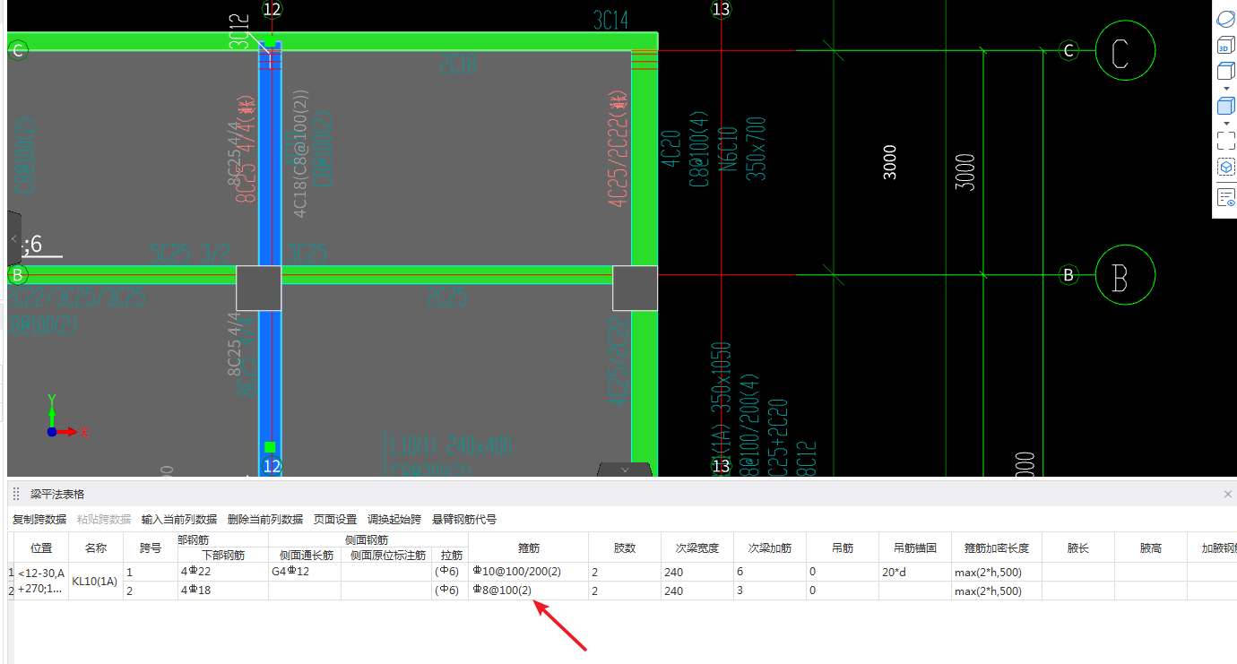Click axis marker 13 at top
The height and width of the screenshot is (664, 1237).
point(721,9)
